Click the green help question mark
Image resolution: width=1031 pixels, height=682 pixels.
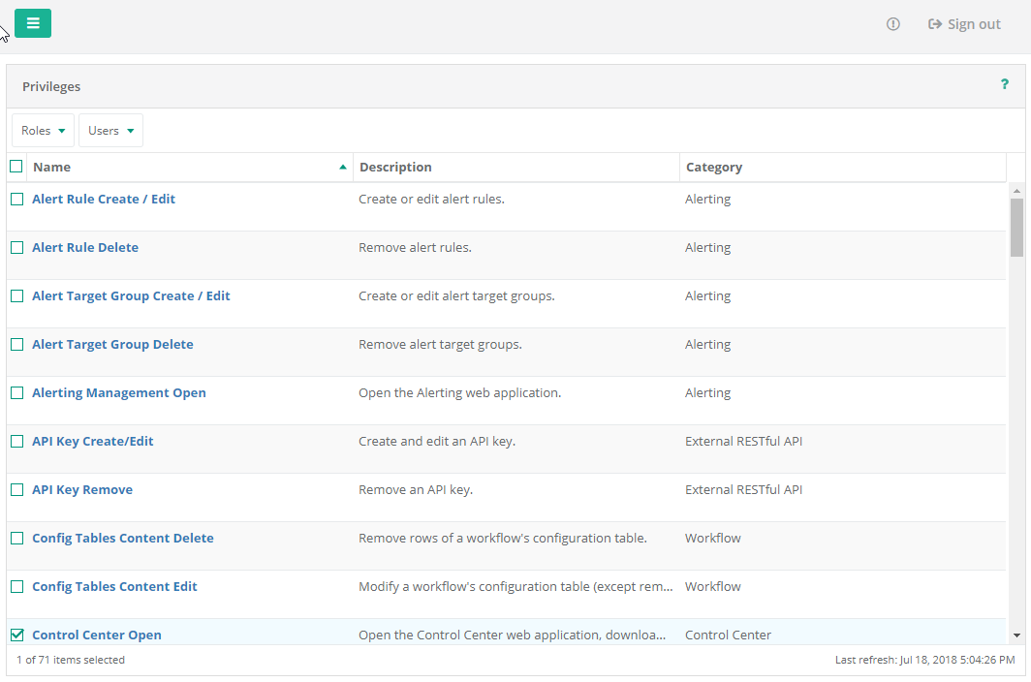tap(1005, 85)
